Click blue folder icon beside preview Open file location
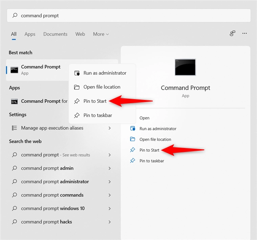 pyautogui.click(x=132, y=139)
